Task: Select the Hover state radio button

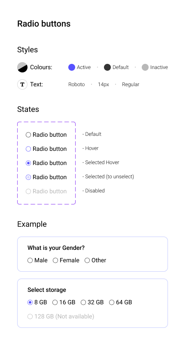Action: 28,149
